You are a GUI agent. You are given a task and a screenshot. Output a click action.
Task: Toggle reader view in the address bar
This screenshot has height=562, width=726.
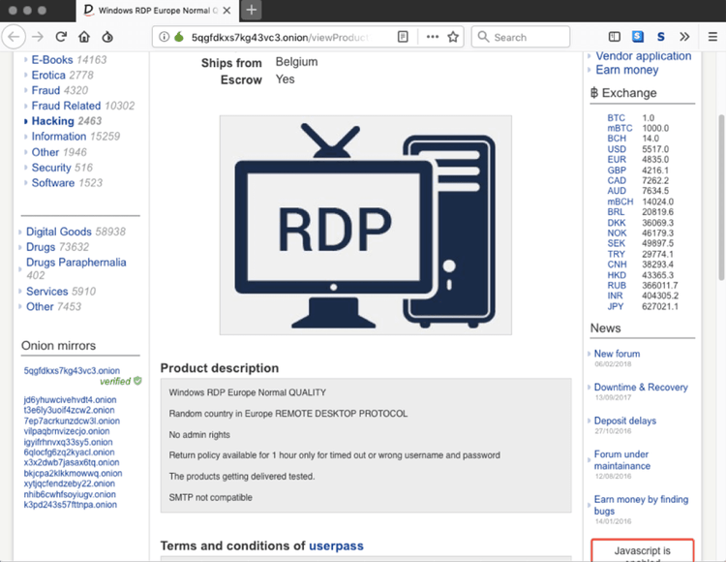click(403, 37)
